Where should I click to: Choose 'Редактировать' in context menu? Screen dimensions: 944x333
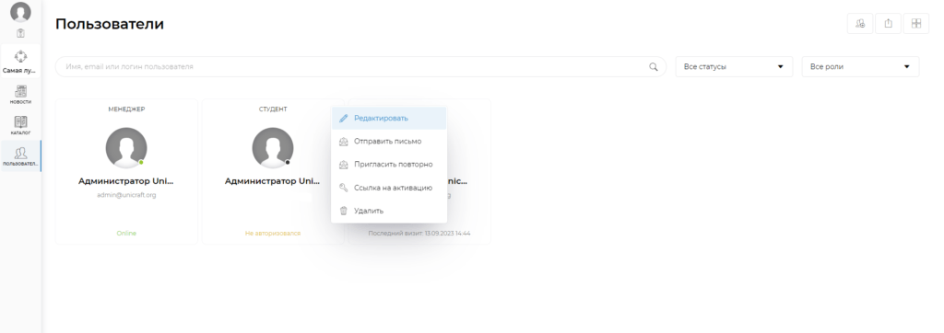389,119
